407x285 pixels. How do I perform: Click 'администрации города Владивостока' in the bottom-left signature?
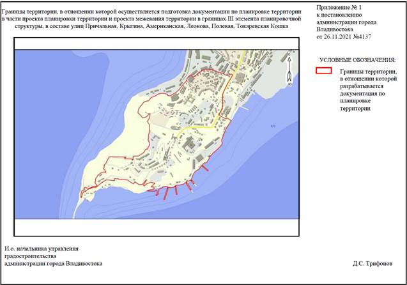53,263
